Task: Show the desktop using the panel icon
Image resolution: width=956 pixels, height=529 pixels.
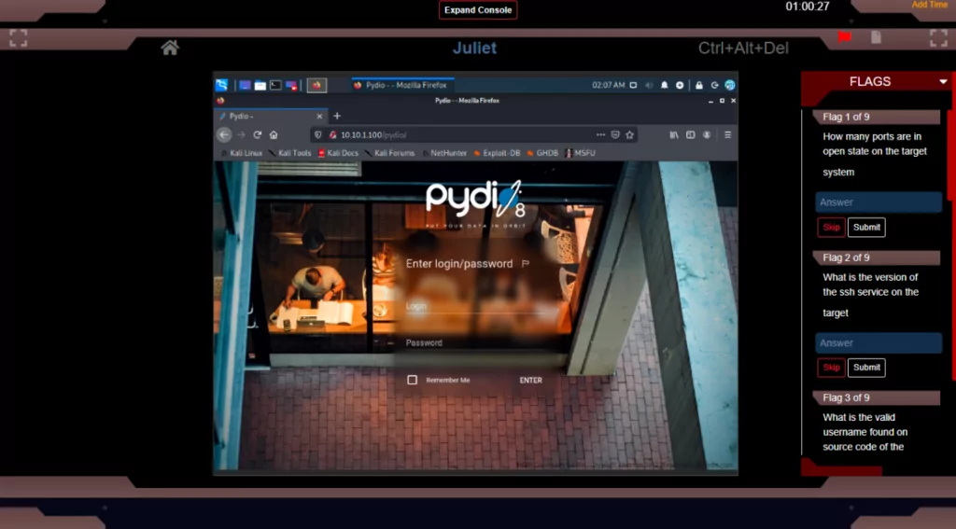Action: (245, 85)
